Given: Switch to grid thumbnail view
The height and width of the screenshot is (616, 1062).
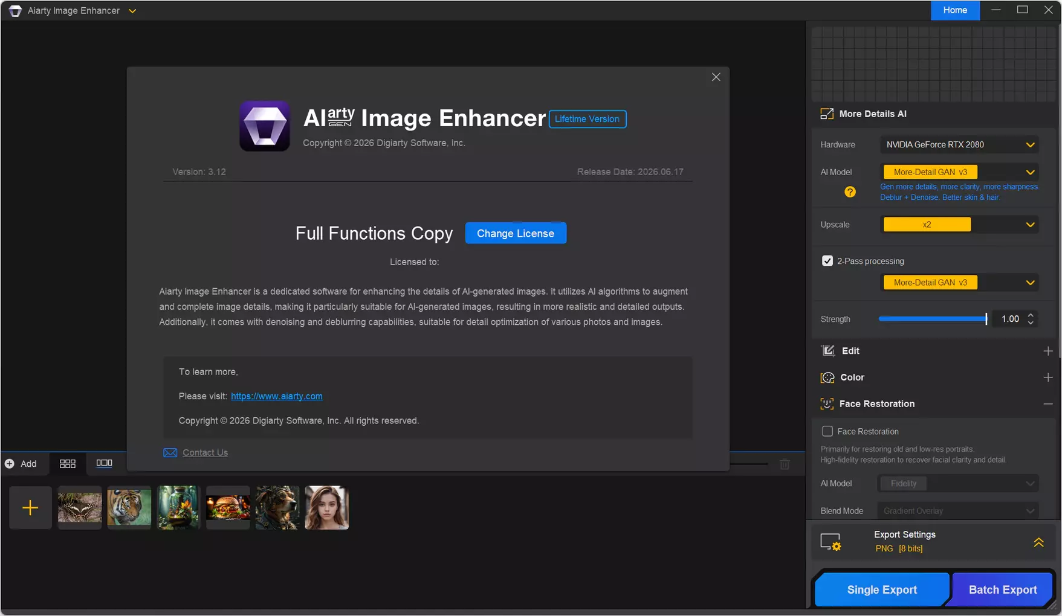Looking at the screenshot, I should (x=68, y=464).
